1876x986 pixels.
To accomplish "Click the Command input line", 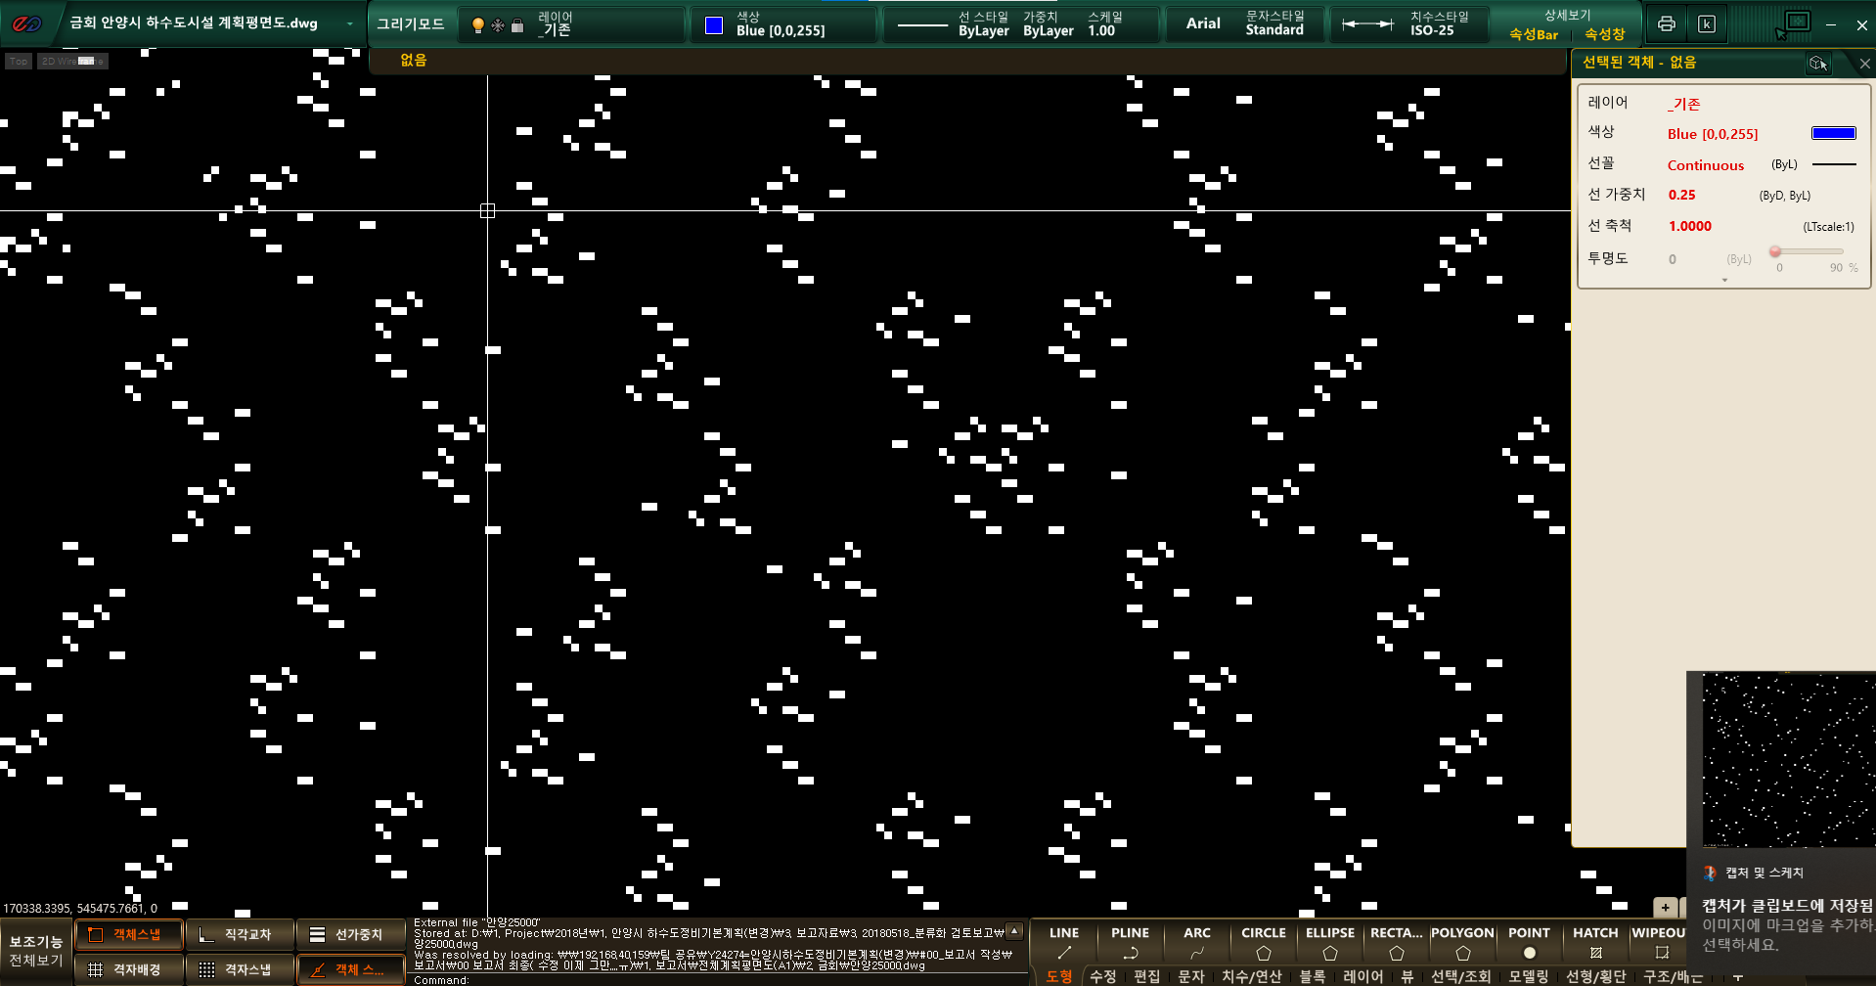I will (x=719, y=979).
